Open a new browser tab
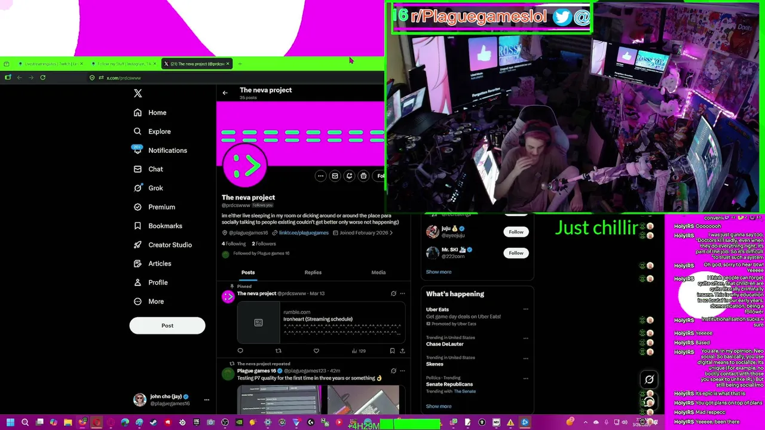The height and width of the screenshot is (430, 765). 240,64
